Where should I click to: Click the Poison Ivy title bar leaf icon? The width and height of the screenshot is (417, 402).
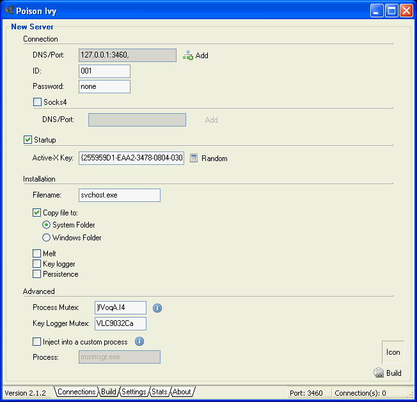9,10
